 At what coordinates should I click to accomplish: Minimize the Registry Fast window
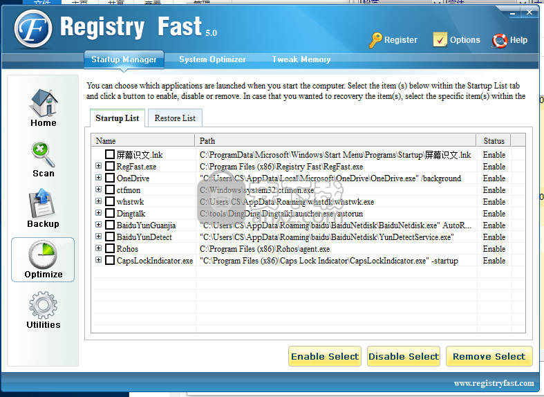[x=512, y=13]
